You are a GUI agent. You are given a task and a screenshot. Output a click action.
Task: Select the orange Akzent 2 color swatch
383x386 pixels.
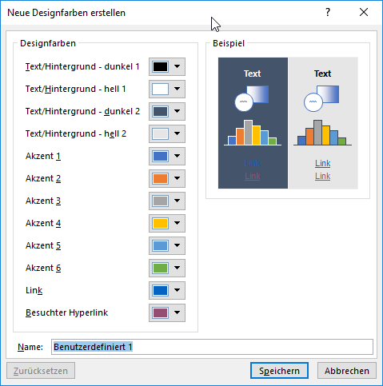(160, 178)
